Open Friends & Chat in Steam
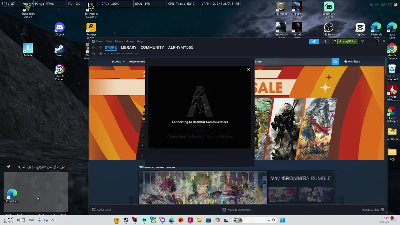 point(373,210)
